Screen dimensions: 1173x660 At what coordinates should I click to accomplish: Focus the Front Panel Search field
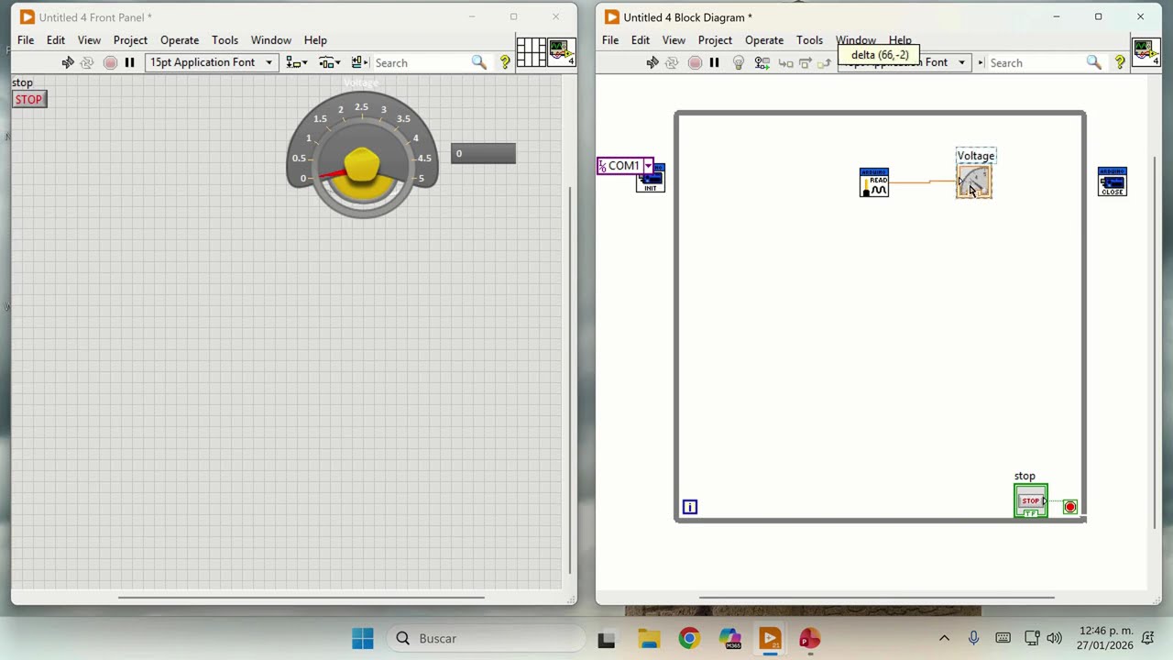point(422,62)
